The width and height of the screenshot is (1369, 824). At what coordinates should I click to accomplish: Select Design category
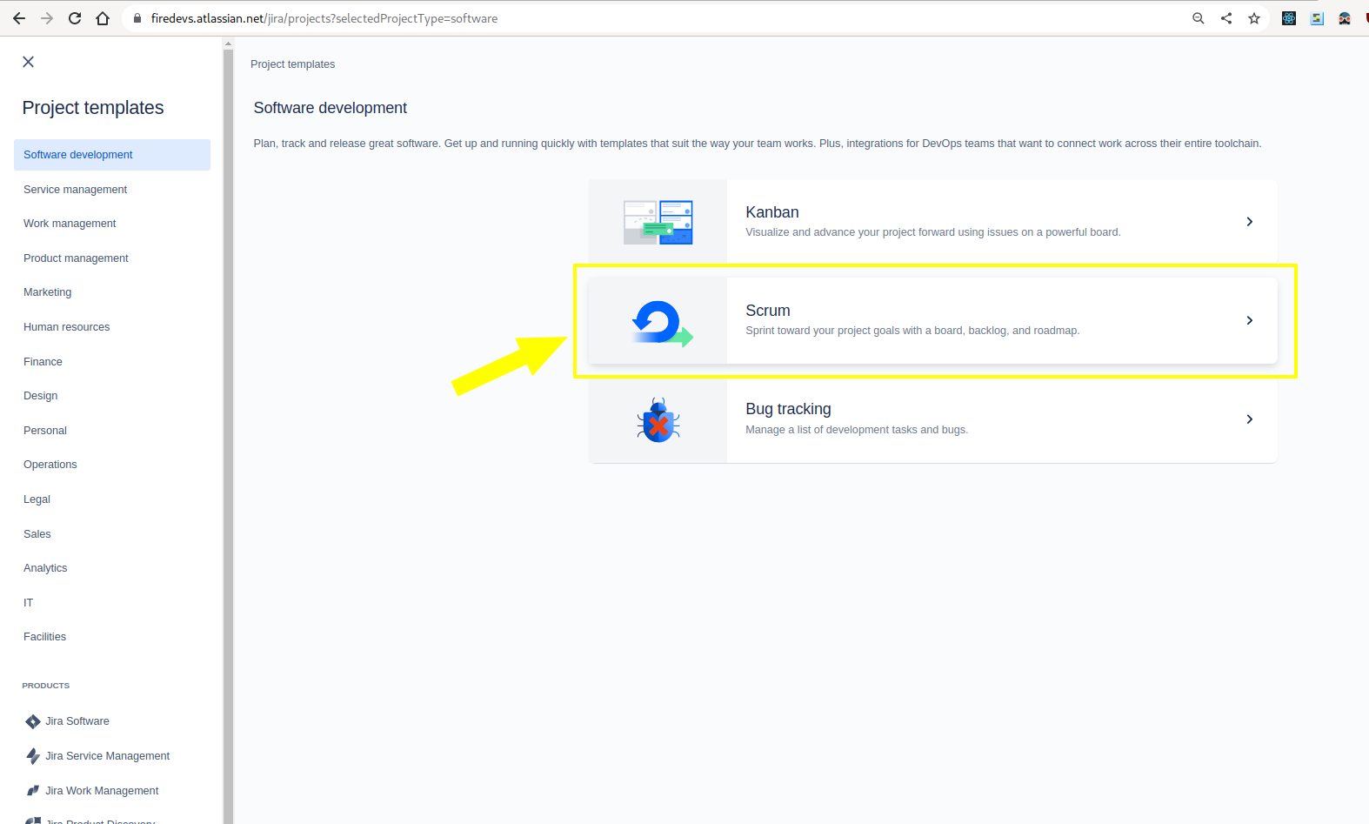pos(112,396)
